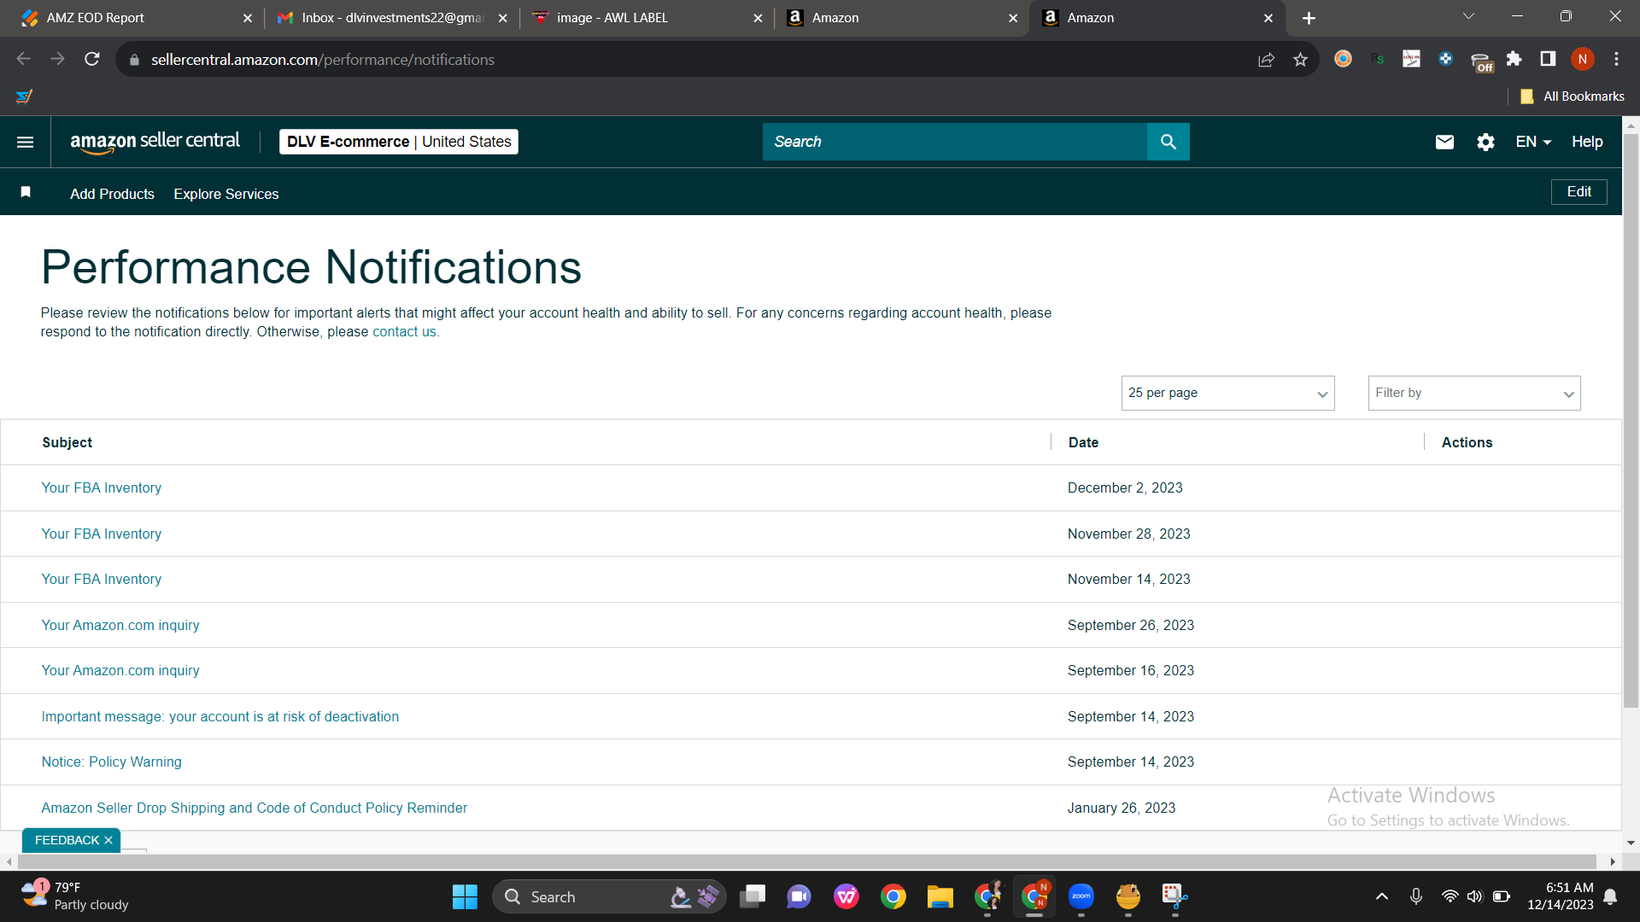Open File Explorer from the taskbar

click(940, 896)
